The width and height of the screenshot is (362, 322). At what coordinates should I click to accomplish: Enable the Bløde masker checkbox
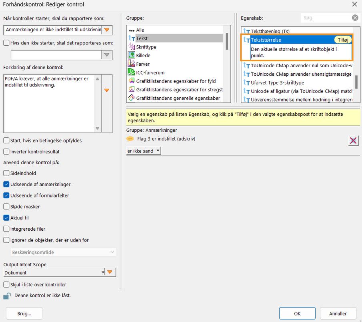click(6, 206)
